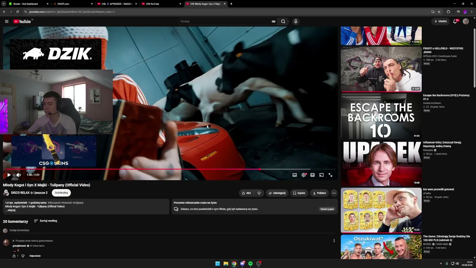The height and width of the screenshot is (268, 476).
Task: Open a new browser tab
Action: pos(231,4)
